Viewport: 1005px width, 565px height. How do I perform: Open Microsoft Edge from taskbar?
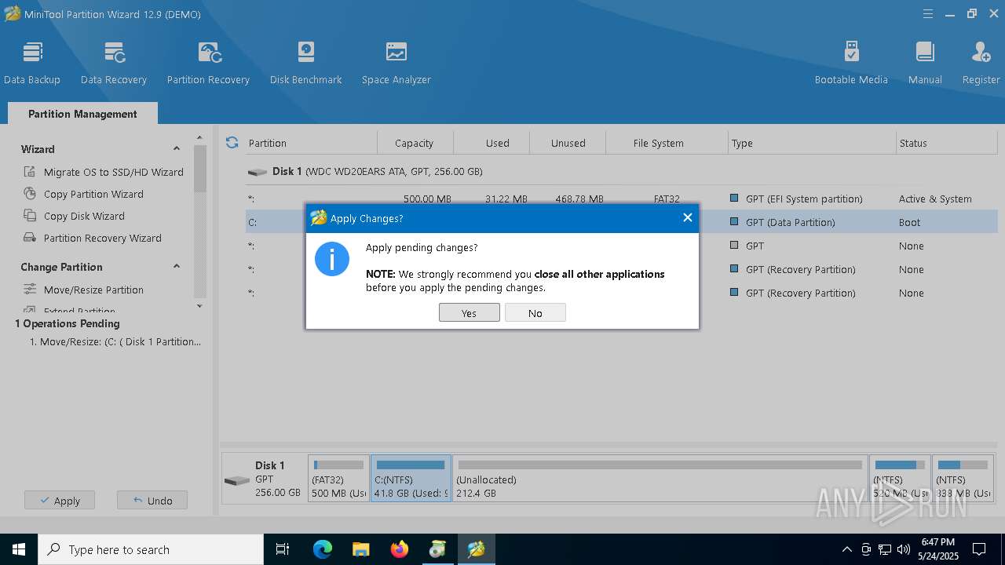[x=323, y=549]
